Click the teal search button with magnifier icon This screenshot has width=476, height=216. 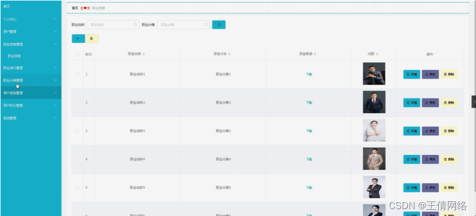(x=219, y=25)
